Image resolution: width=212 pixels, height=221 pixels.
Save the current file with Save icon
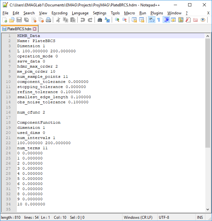pyautogui.click(x=19, y=20)
